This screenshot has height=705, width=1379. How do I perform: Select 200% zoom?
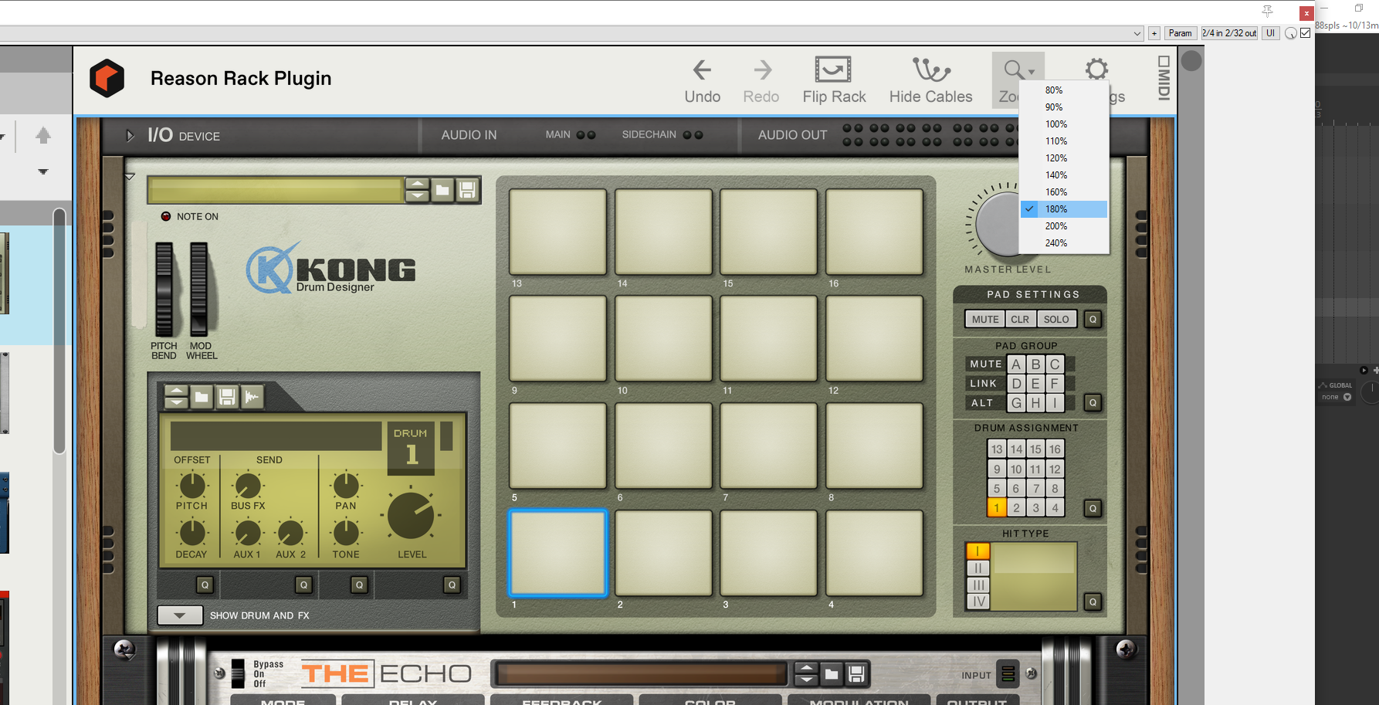tap(1064, 226)
